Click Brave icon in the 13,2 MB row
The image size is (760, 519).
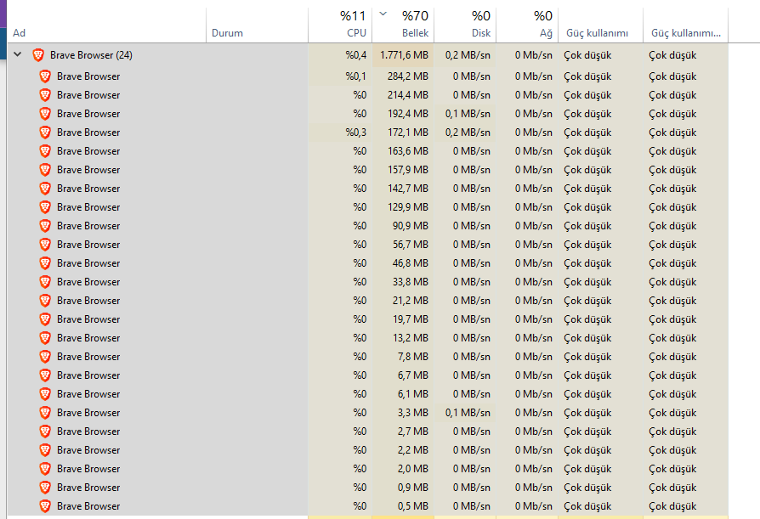(x=45, y=338)
